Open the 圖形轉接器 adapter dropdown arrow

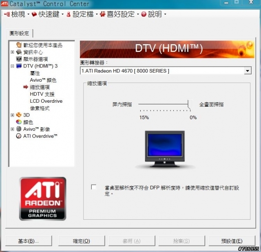pos(248,71)
